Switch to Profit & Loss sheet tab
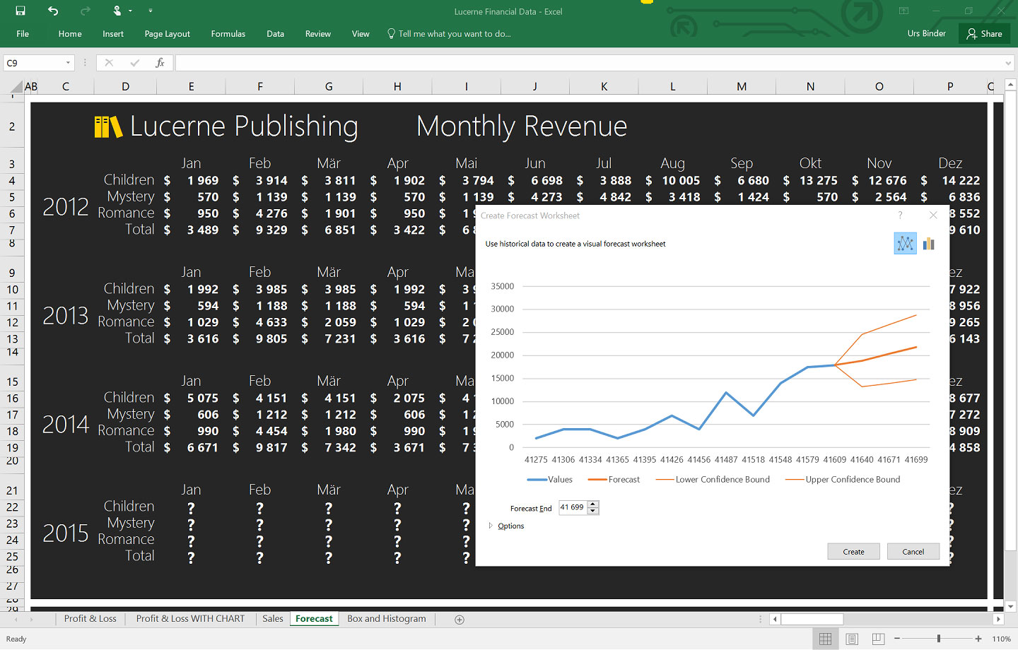The image size is (1018, 650). [x=90, y=619]
